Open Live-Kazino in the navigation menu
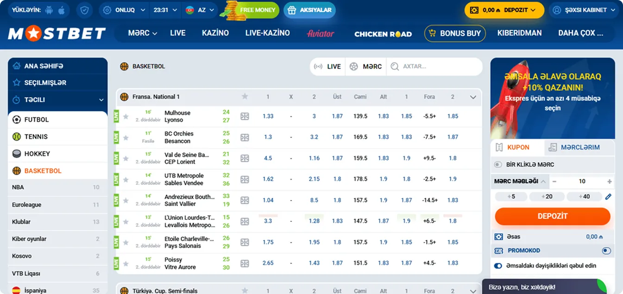The image size is (623, 294). click(267, 33)
